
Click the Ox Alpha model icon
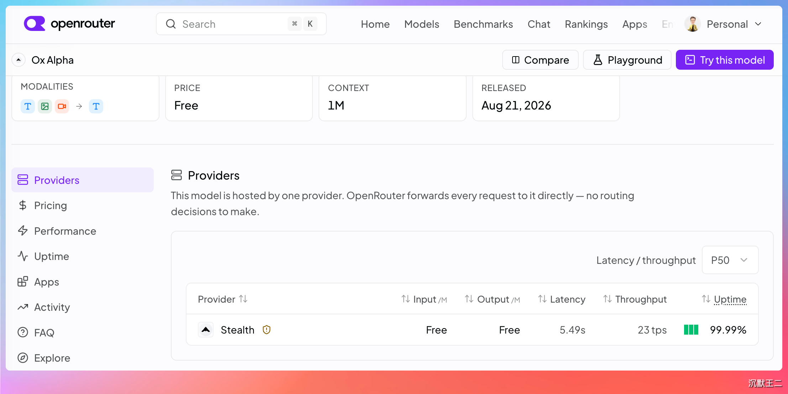click(19, 60)
